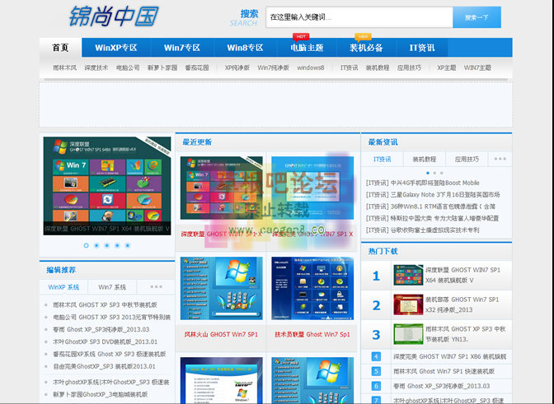Click the 搜索一下 search button
554x404 pixels.
(477, 17)
